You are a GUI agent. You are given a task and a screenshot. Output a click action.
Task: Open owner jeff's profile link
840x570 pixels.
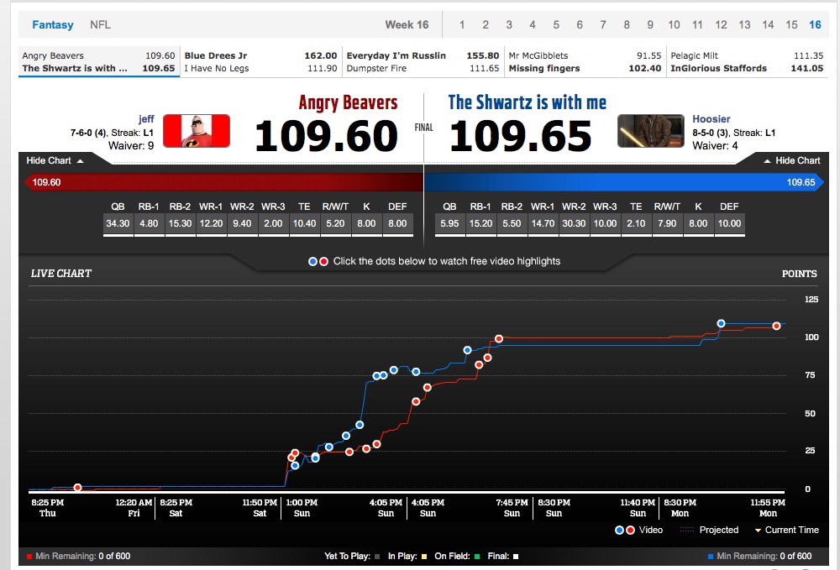[x=146, y=119]
